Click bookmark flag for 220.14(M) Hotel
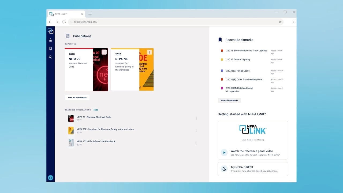This screenshot has width=343, height=193. pyautogui.click(x=222, y=88)
